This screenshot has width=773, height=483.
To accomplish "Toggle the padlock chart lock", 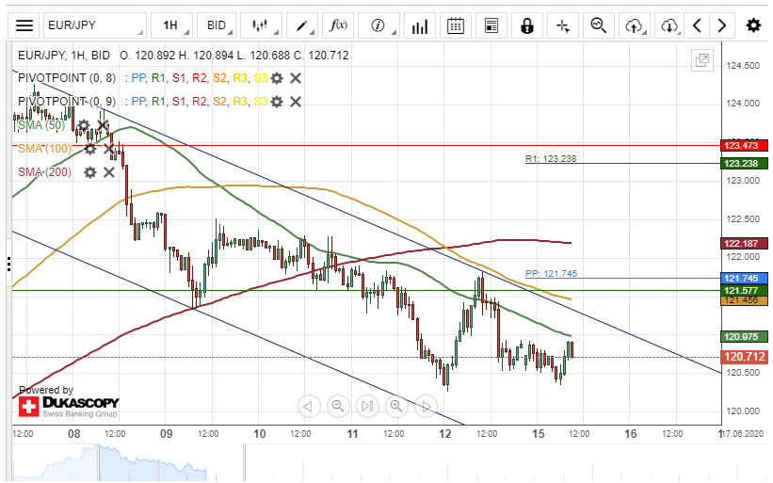I will tap(526, 25).
